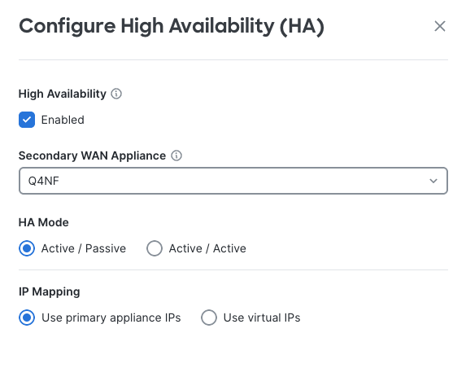
Task: Select the Active / Passive radio button
Action: click(27, 248)
